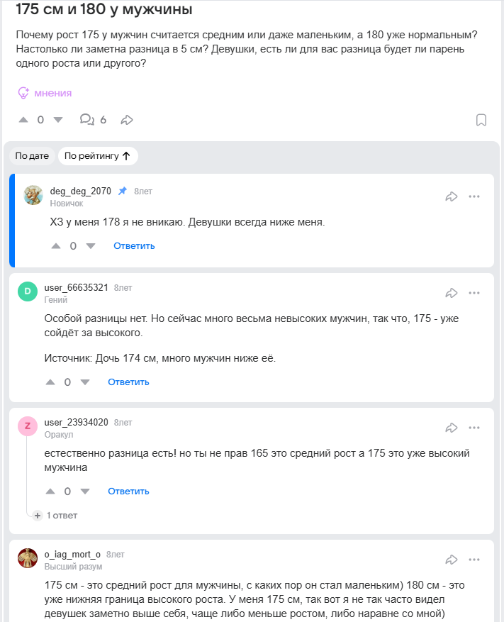The image size is (504, 622).
Task: Sort answers by date
Action: click(x=32, y=156)
